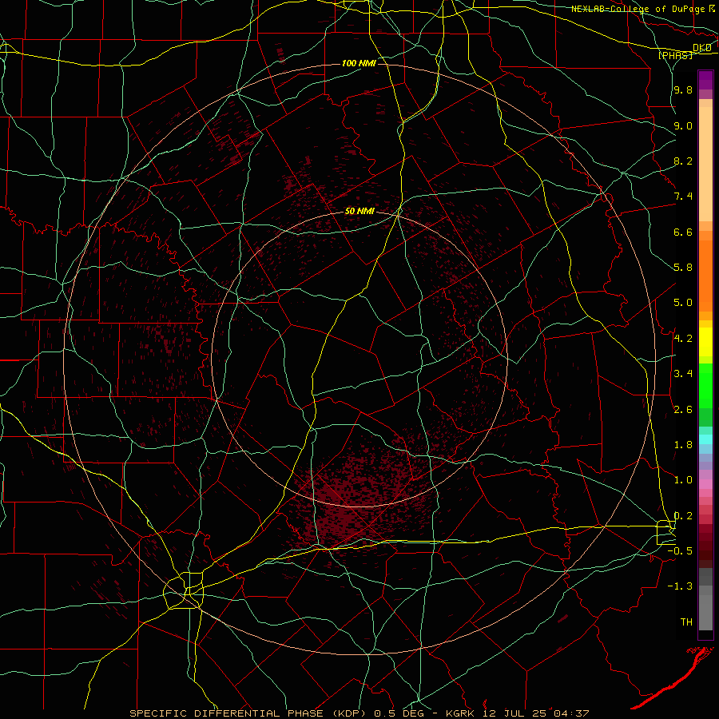Image resolution: width=719 pixels, height=719 pixels.
Task: Click the 0.5 DEG elevation text
Action: [400, 713]
